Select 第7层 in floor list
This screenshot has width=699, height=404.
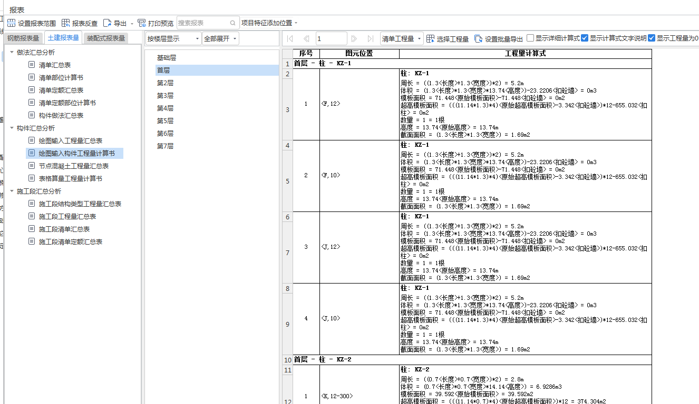[217, 146]
